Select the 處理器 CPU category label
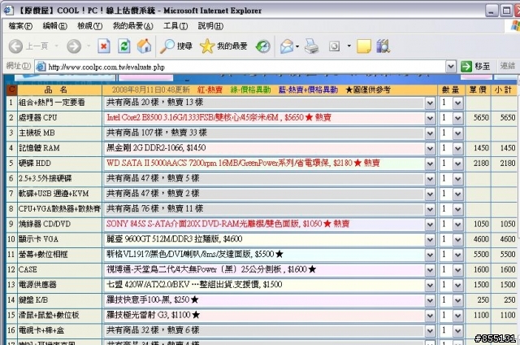Screen dimensions: 520x345 click(x=38, y=118)
